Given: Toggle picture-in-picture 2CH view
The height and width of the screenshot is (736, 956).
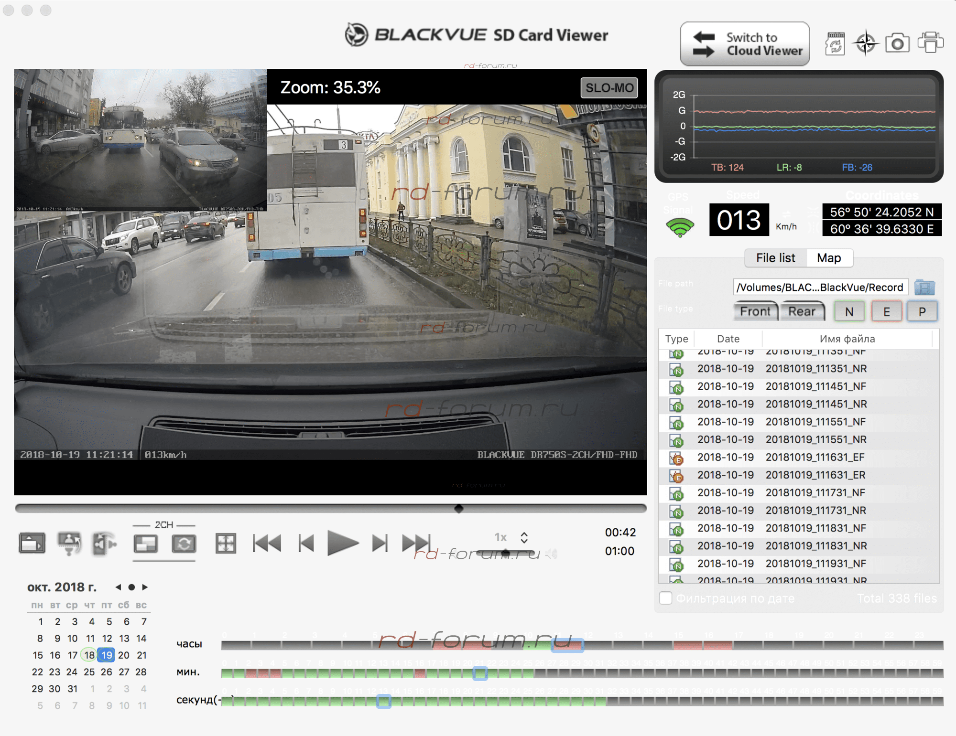Looking at the screenshot, I should pyautogui.click(x=146, y=544).
